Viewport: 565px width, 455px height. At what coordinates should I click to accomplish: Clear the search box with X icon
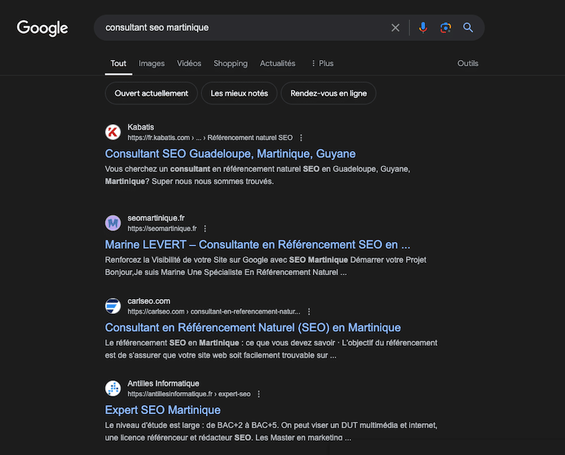tap(395, 28)
